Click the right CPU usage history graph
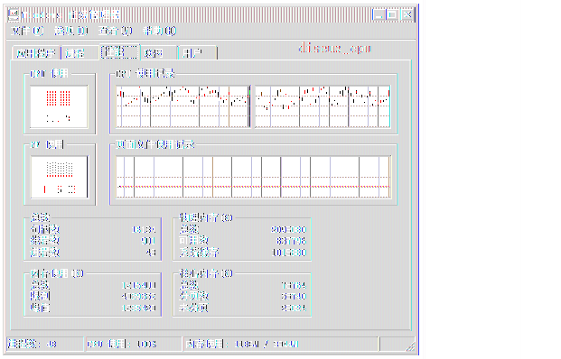Screen dimensions: 561x359 point(323,106)
